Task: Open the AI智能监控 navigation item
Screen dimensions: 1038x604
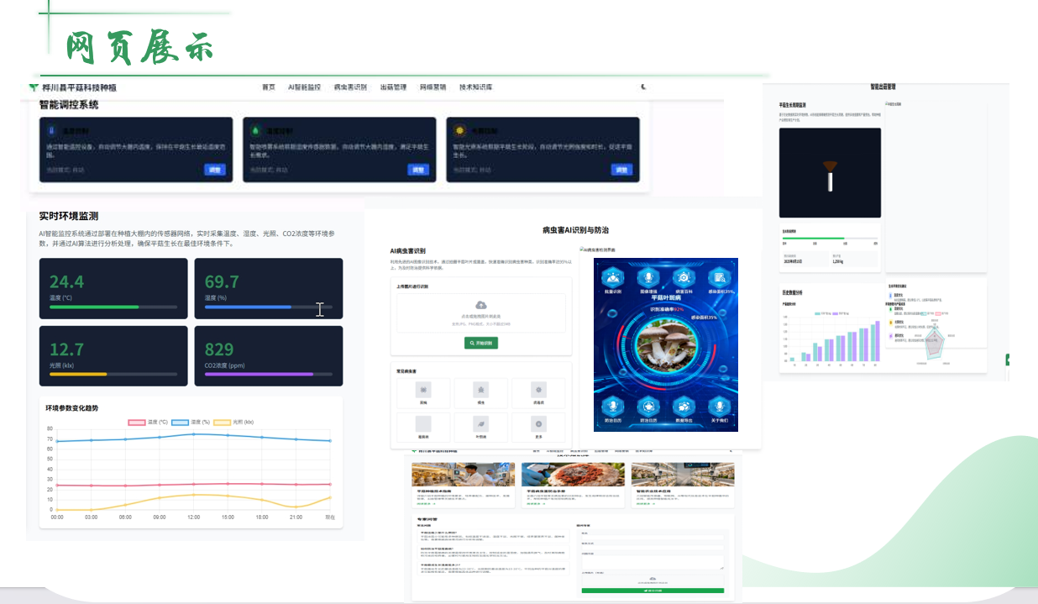Action: [304, 87]
